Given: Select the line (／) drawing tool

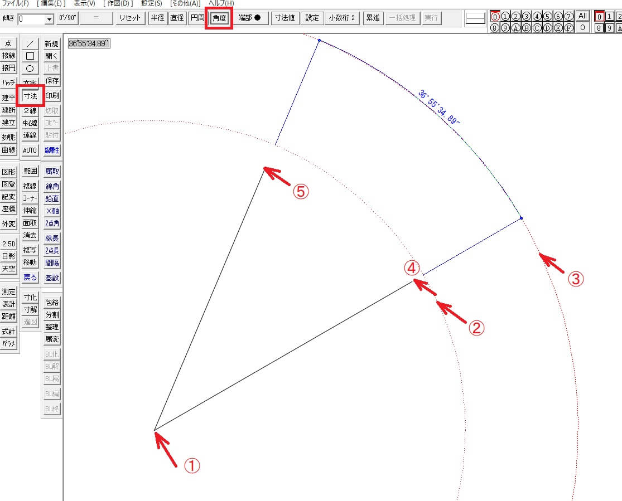Looking at the screenshot, I should coord(30,44).
